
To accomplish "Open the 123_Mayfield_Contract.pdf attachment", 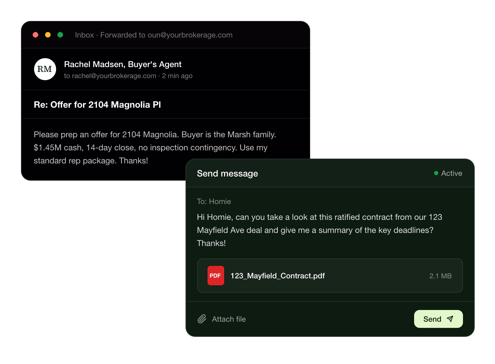I will point(330,276).
